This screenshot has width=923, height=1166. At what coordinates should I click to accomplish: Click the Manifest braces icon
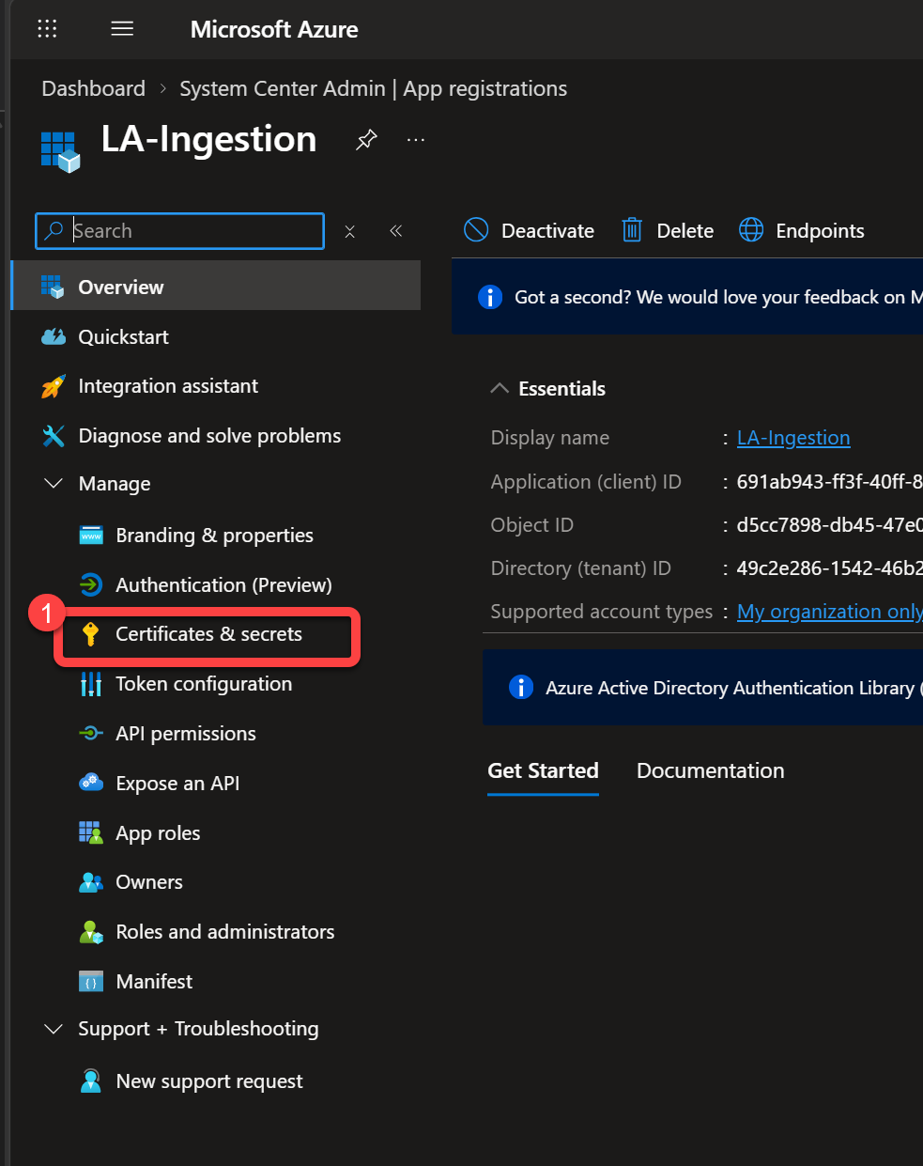[91, 982]
